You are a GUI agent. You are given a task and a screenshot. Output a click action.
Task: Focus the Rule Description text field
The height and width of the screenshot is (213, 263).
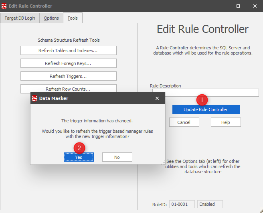(204, 93)
